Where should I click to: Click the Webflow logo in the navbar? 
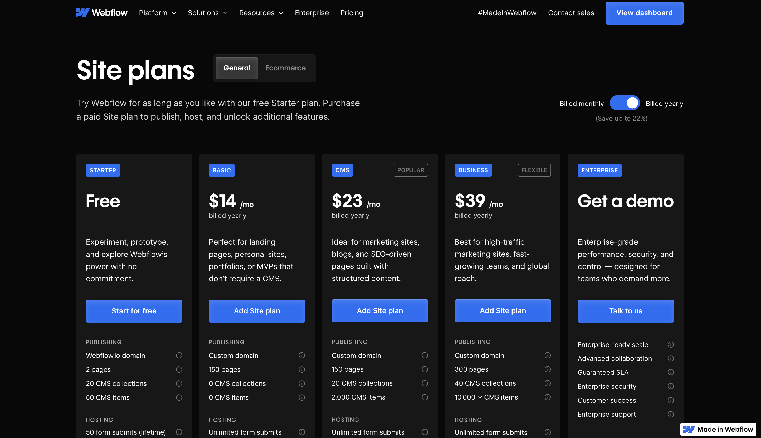tap(102, 13)
